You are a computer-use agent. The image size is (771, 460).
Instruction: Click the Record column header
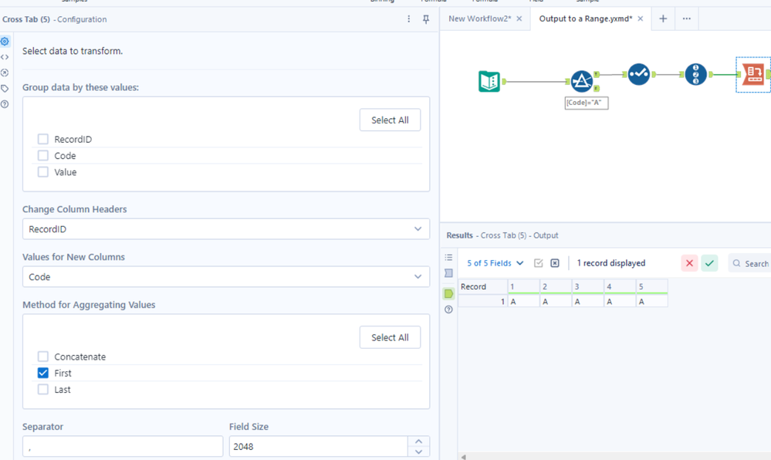[483, 286]
